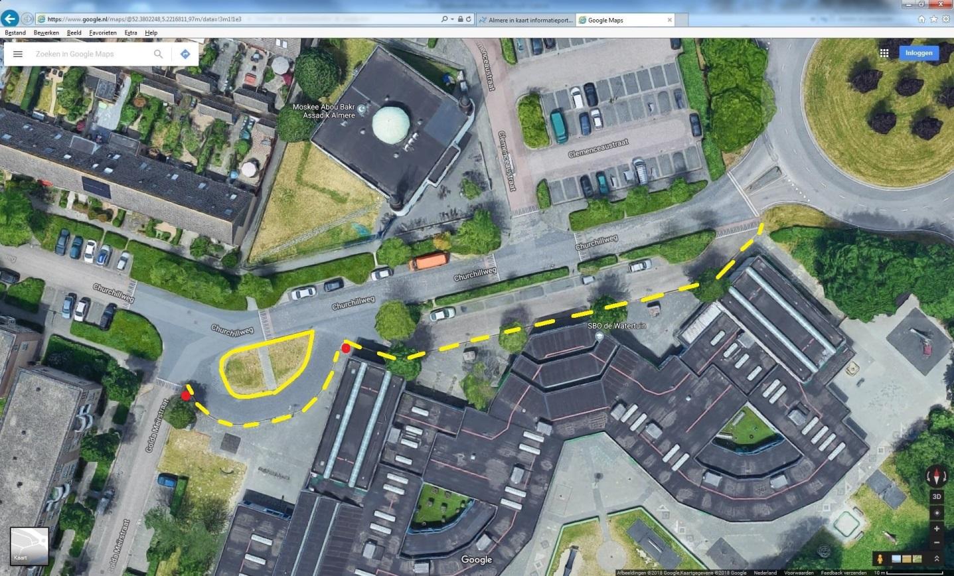Viewport: 954px width, 576px height.
Task: Click the Inloggen button
Action: point(919,53)
